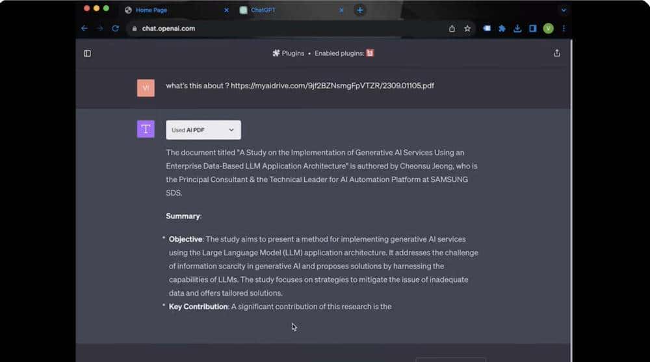Bookmark this page with the star icon
Screen dimensions: 650x362
click(x=467, y=29)
